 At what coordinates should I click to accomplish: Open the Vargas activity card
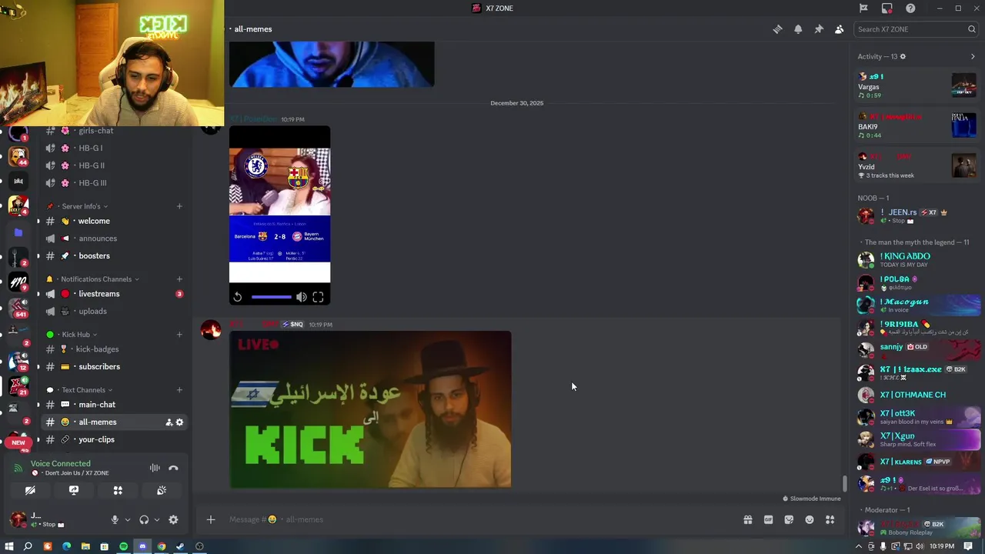(x=917, y=85)
